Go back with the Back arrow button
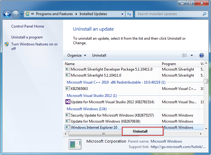Viewport: 211px width, 155px height. tap(7, 14)
